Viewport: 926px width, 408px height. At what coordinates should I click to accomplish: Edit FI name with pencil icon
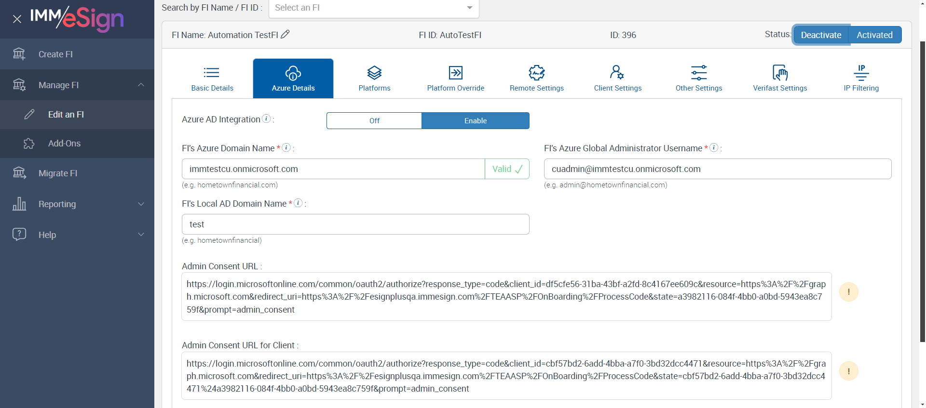point(286,34)
